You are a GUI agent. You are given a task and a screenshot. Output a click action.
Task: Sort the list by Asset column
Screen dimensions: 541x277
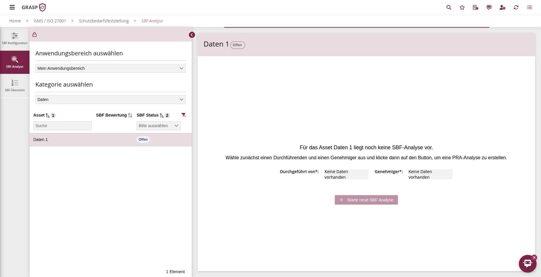47,115
